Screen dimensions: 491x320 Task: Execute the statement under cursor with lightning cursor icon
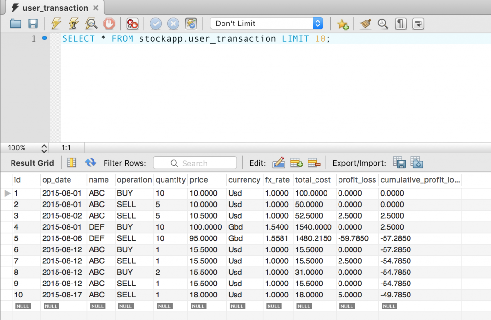(x=73, y=24)
